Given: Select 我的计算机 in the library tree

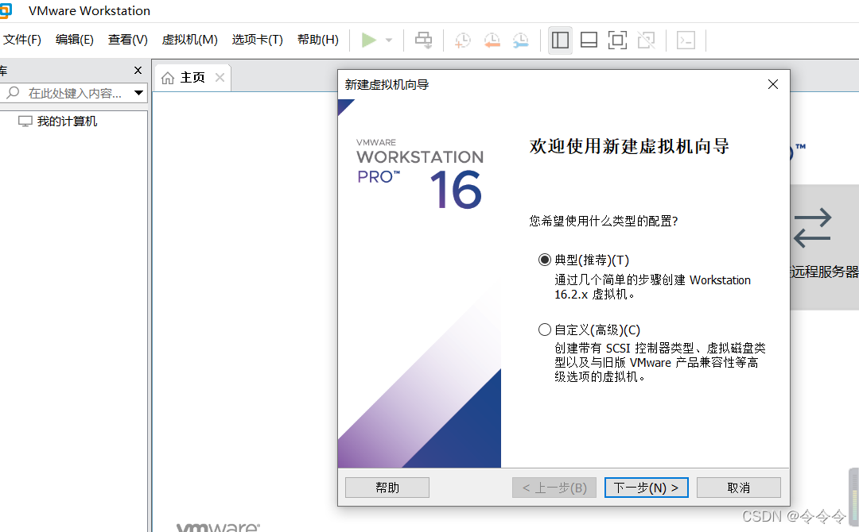Looking at the screenshot, I should pos(67,121).
